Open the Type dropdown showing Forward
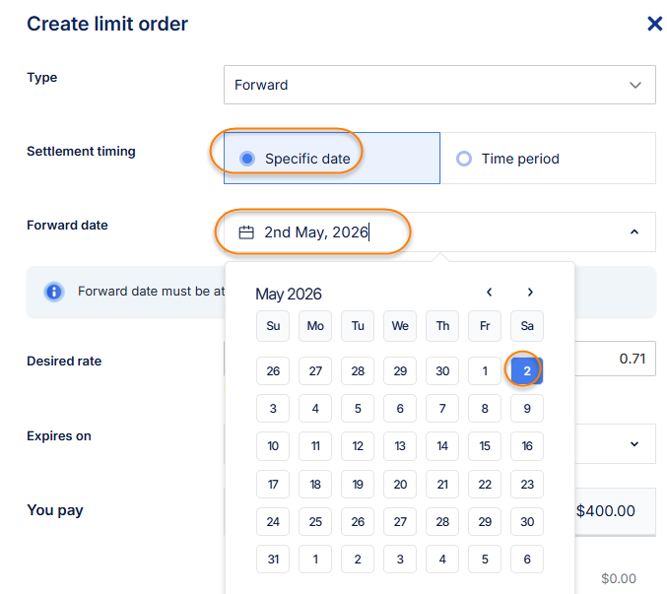Viewport: 667px width, 594px height. click(x=438, y=85)
